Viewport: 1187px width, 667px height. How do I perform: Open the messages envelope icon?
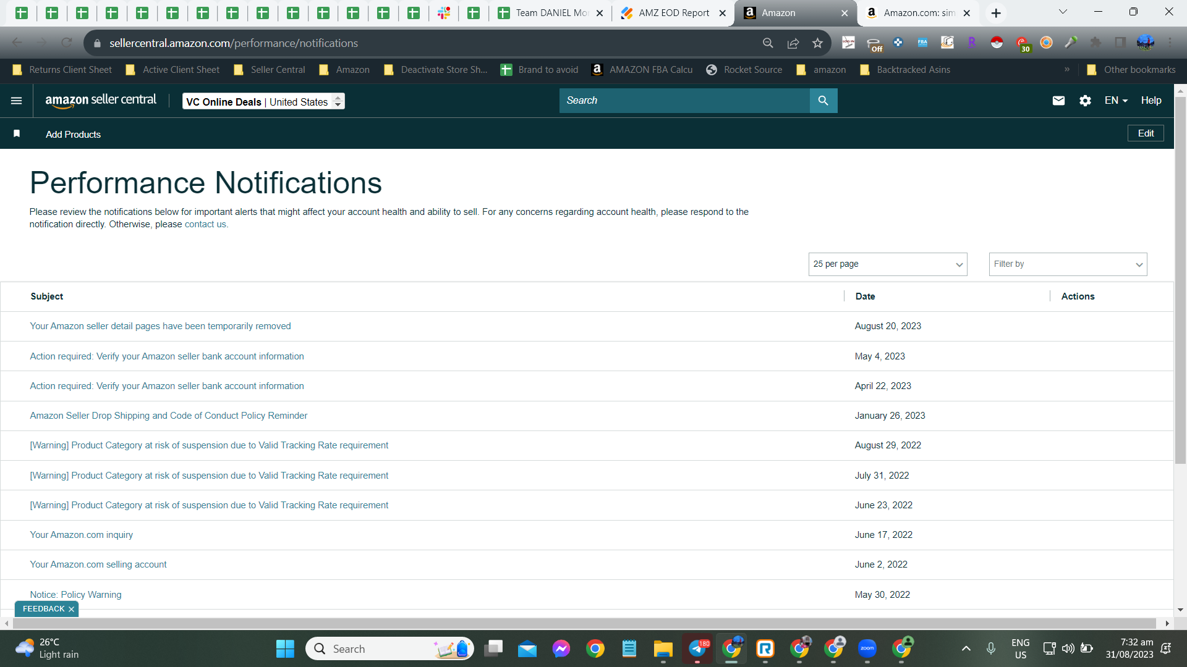coord(1058,101)
